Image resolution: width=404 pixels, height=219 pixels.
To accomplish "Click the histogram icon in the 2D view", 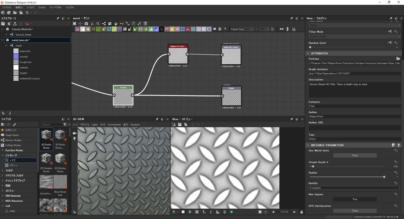I will coord(218,212).
